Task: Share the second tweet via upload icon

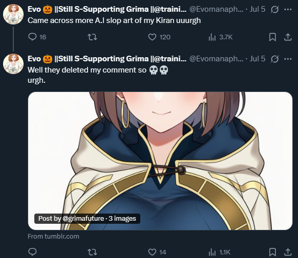Action: coord(288,252)
